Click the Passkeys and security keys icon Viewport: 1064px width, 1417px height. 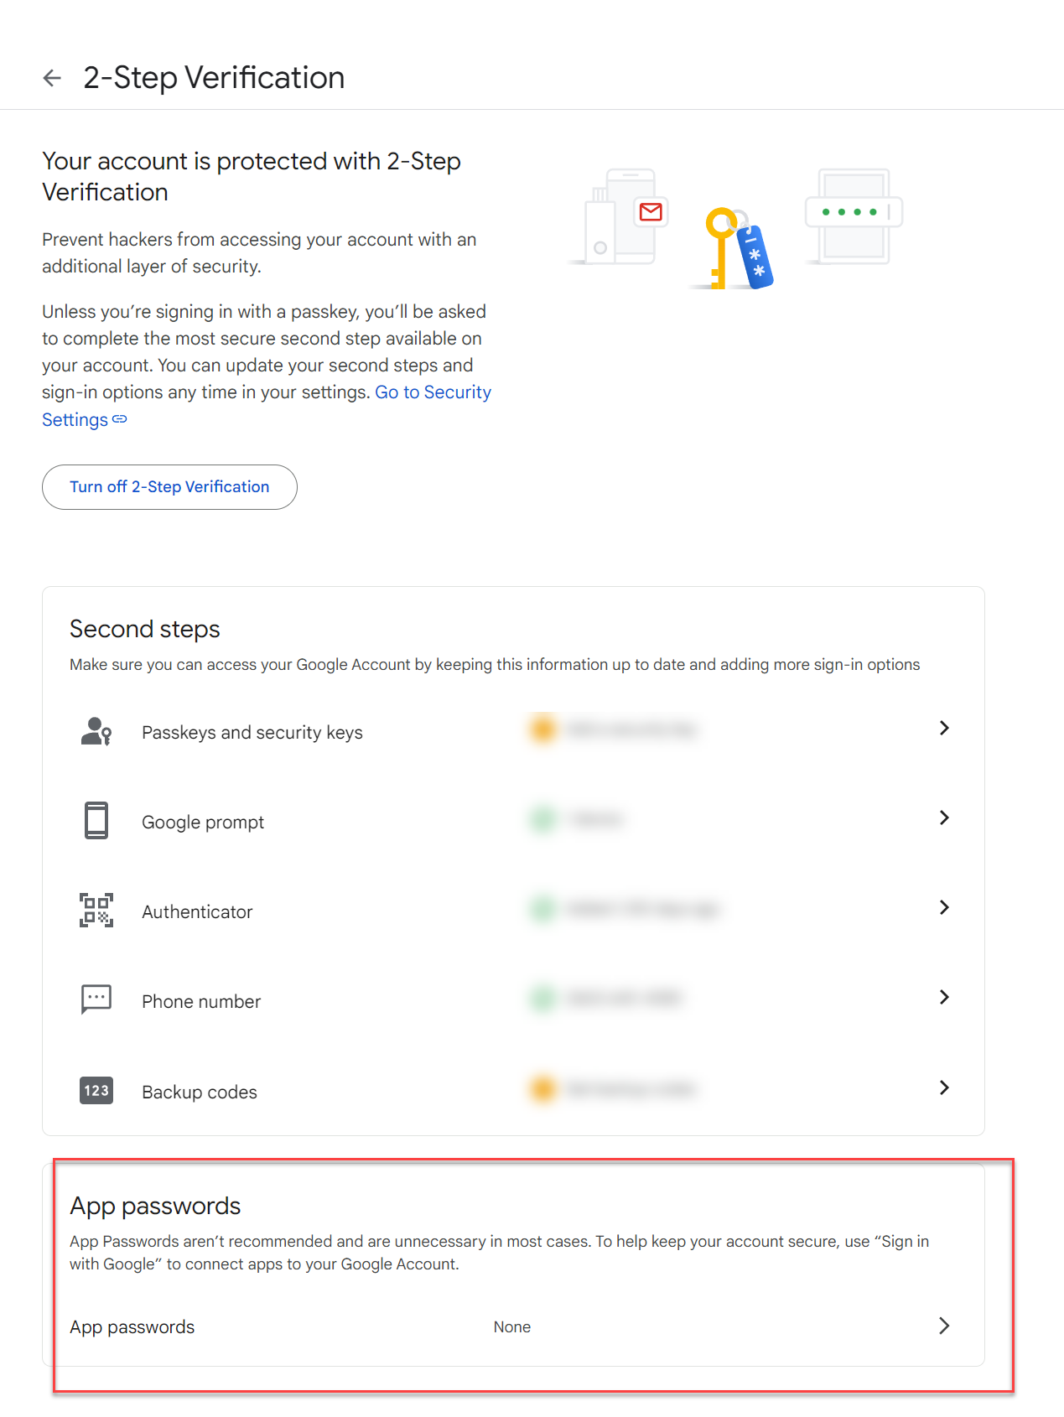(x=96, y=731)
